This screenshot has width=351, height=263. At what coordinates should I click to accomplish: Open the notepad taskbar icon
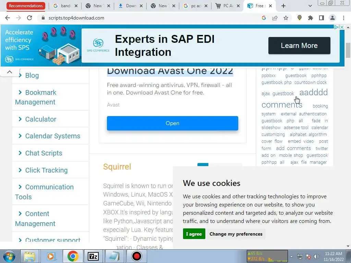point(114,256)
